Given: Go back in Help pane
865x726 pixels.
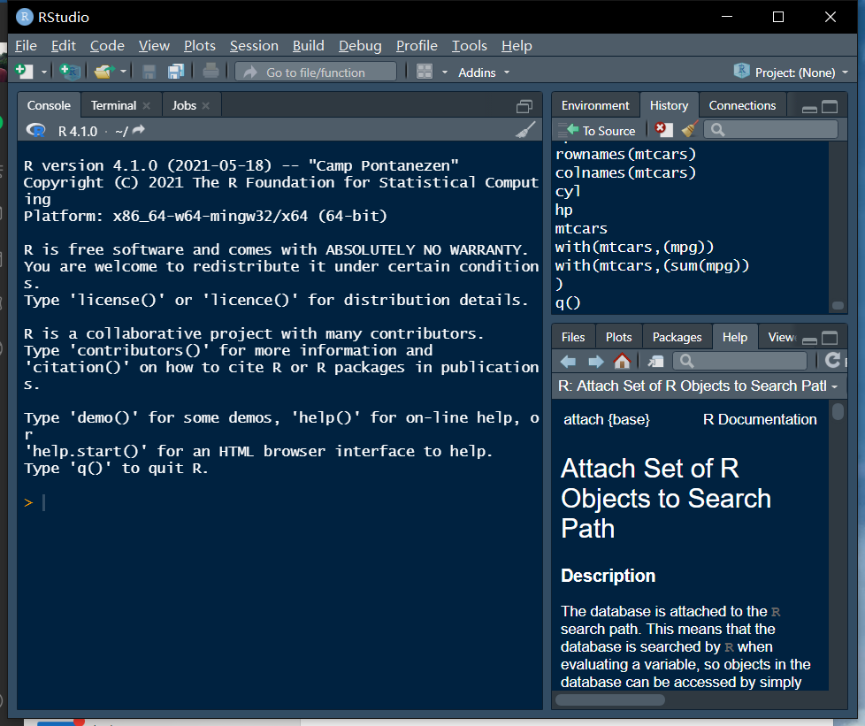Looking at the screenshot, I should point(569,361).
